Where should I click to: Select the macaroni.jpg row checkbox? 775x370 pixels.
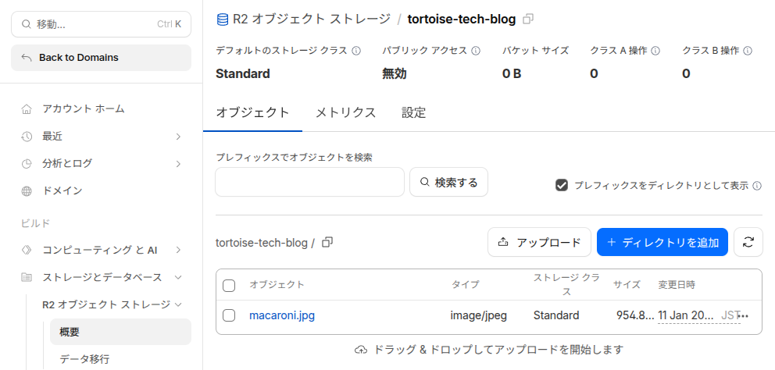pos(229,315)
